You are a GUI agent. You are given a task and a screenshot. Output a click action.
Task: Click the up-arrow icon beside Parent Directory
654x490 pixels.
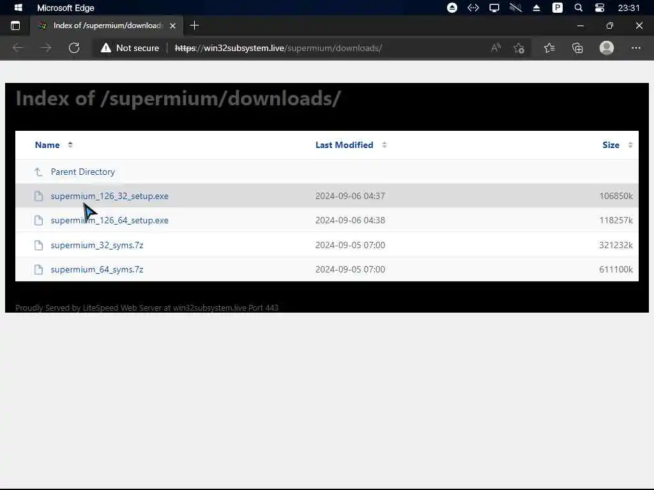(x=38, y=172)
